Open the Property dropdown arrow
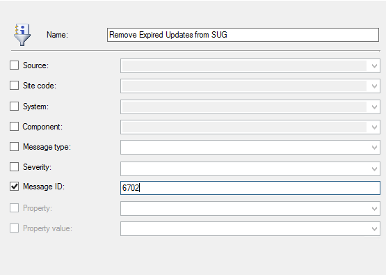 (374, 208)
